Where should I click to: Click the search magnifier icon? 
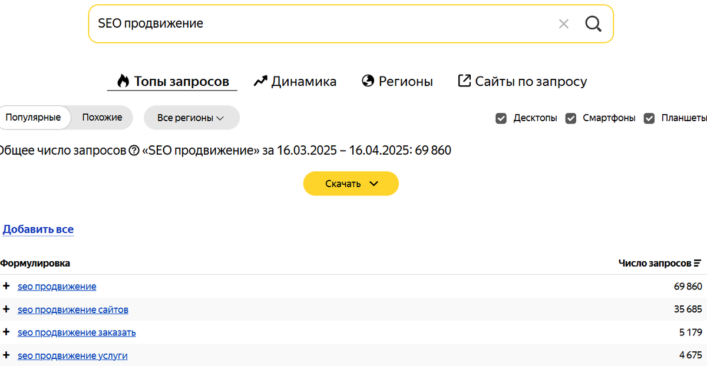click(593, 24)
